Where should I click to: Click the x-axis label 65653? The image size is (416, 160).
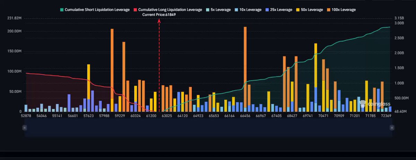coord(214,116)
